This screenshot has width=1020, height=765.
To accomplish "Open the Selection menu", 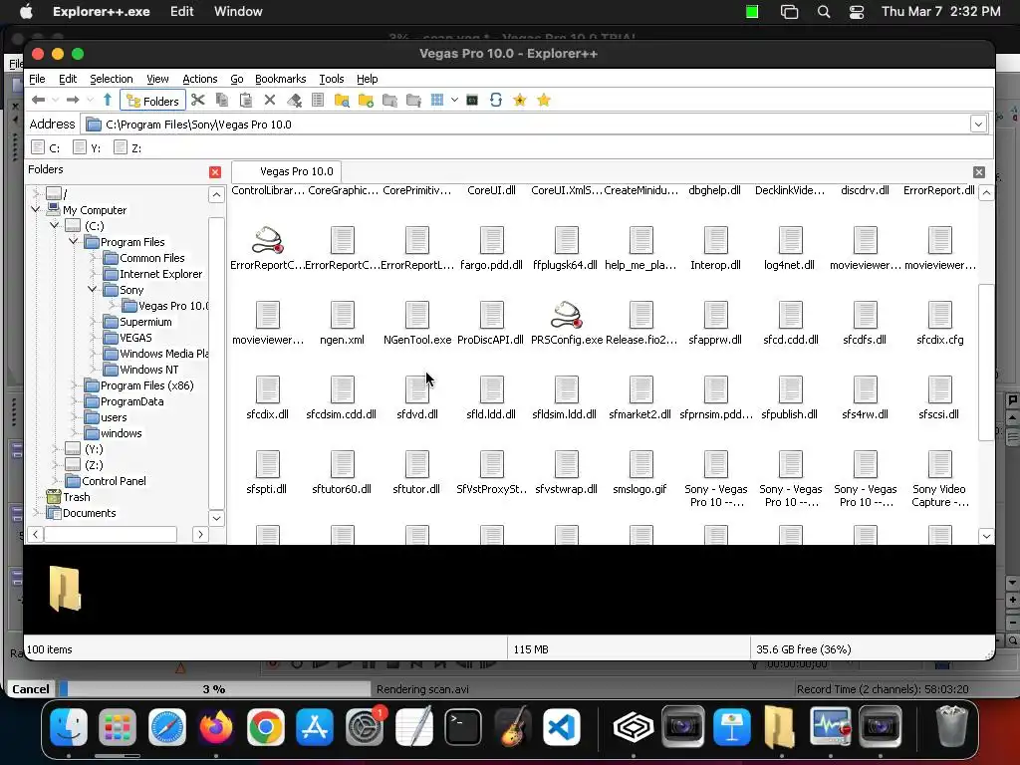I will (112, 79).
